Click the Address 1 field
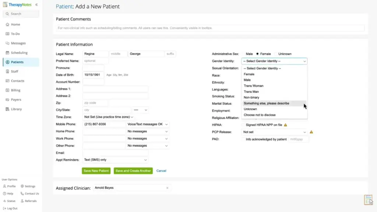Screen dimensions: 377x212 pyautogui.click(x=115, y=89)
